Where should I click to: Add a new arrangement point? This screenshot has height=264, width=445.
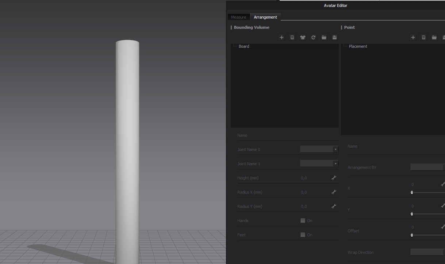(x=413, y=38)
